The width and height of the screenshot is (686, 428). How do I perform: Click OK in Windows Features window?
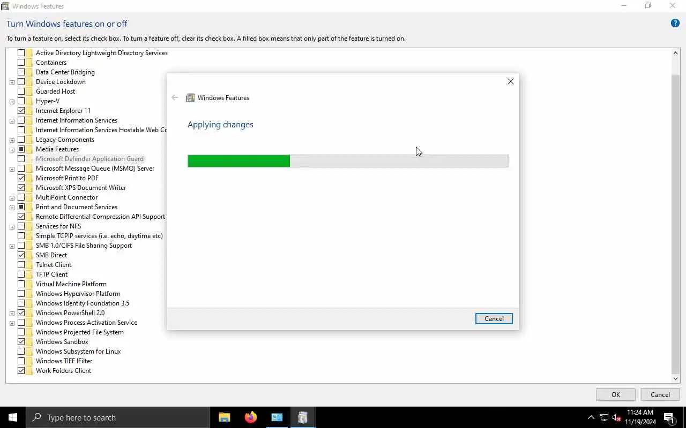click(616, 394)
